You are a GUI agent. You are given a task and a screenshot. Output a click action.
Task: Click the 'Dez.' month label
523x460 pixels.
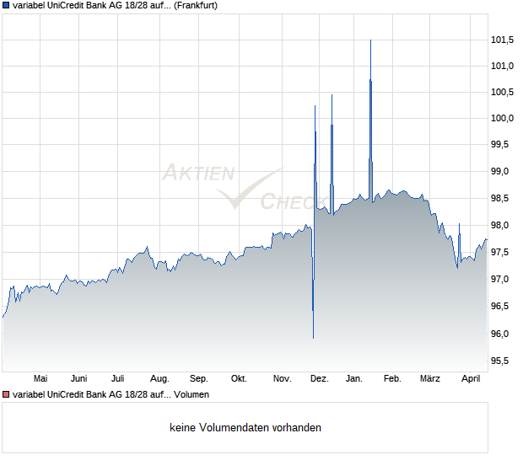[x=319, y=378]
